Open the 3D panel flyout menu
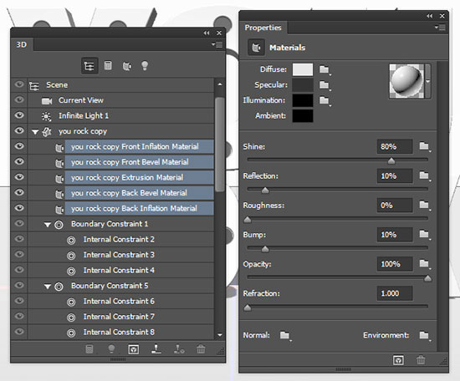 pyautogui.click(x=217, y=44)
